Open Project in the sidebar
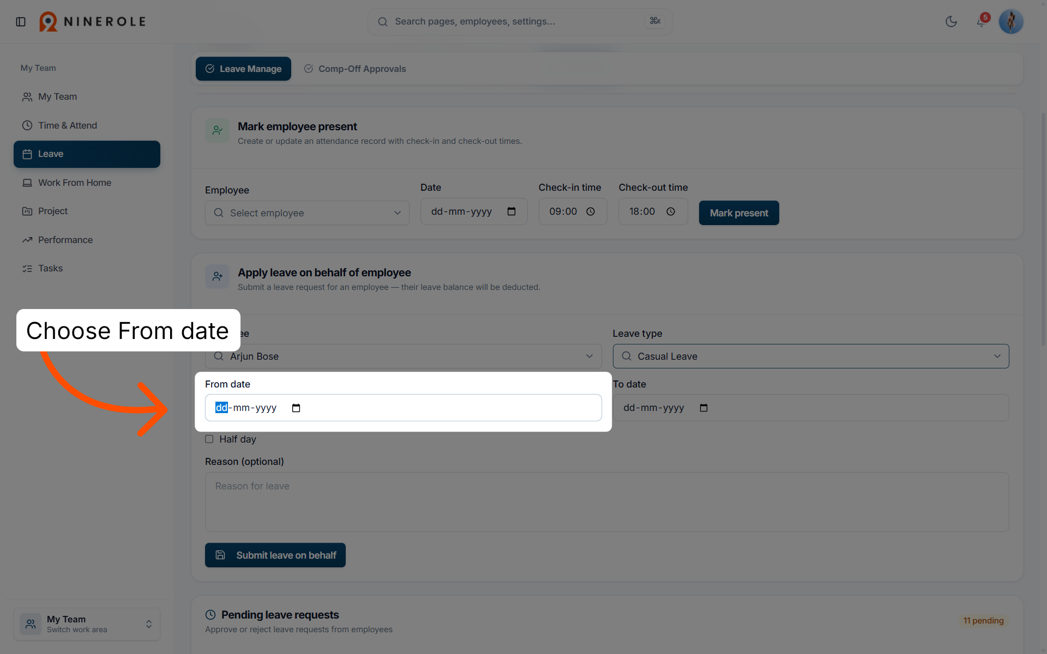The height and width of the screenshot is (654, 1047). (x=87, y=211)
